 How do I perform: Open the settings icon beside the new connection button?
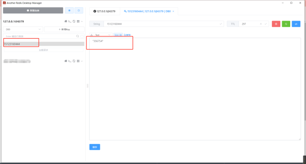(x=69, y=10)
